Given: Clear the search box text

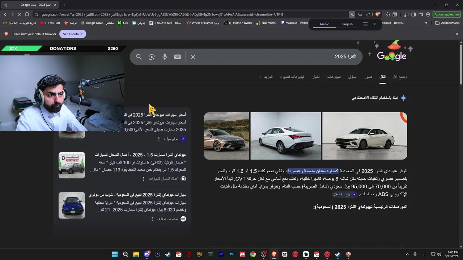Looking at the screenshot, I should tap(193, 57).
